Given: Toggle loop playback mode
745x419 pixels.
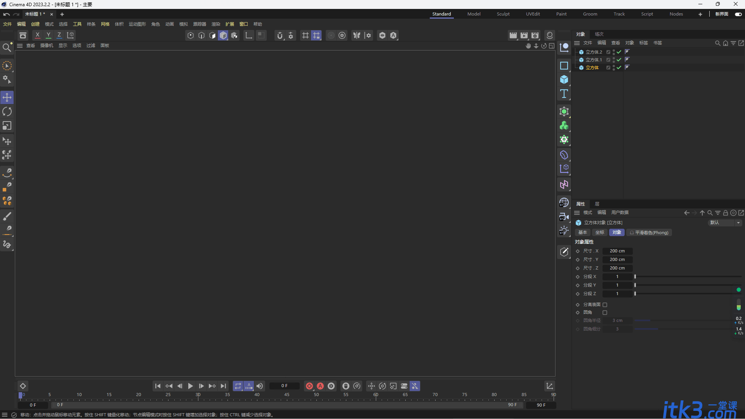Looking at the screenshot, I should tap(238, 386).
